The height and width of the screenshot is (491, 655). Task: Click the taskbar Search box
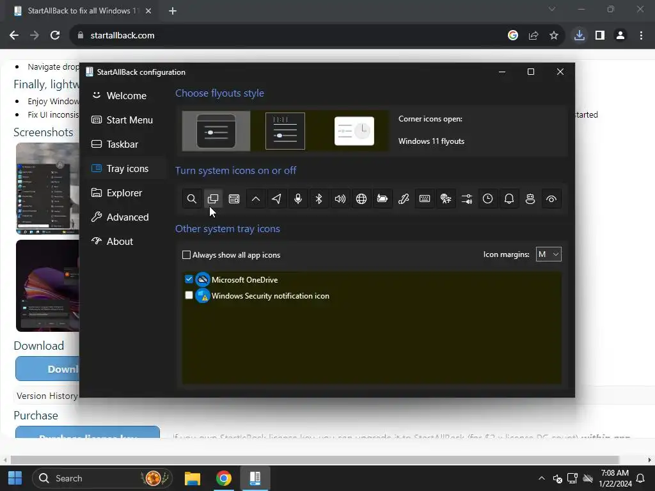(x=102, y=478)
